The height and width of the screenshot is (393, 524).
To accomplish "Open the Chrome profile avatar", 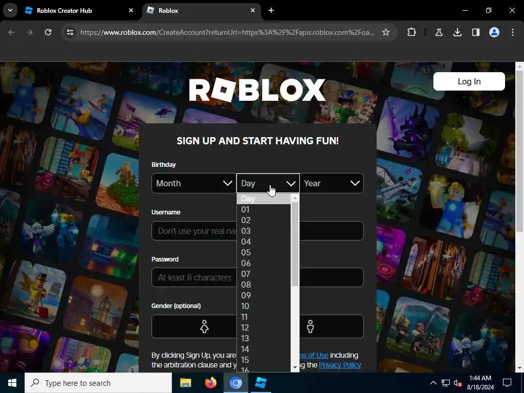I will 494,32.
